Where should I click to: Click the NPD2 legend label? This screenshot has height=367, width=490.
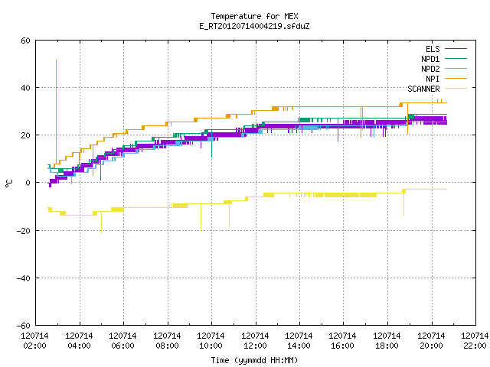pyautogui.click(x=430, y=69)
